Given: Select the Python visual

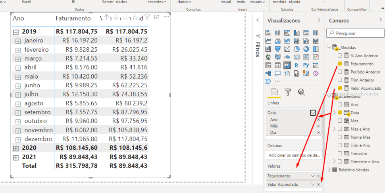Looking at the screenshot, I should pyautogui.click(x=306, y=65).
